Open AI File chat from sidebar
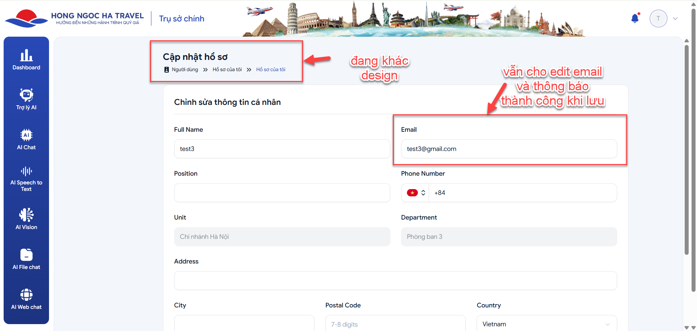 click(x=26, y=259)
